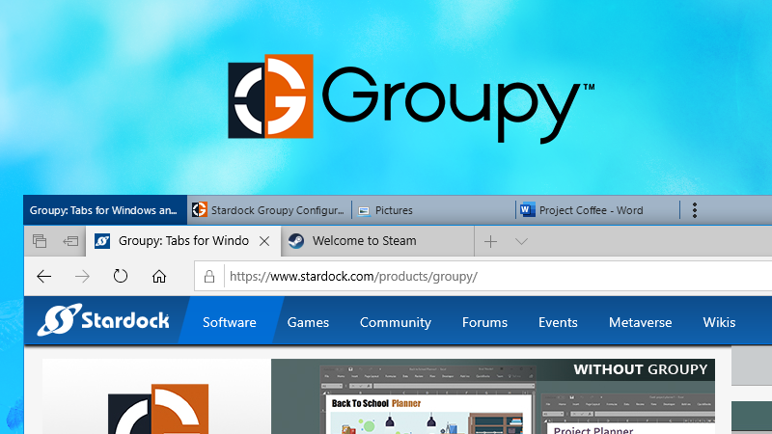The width and height of the screenshot is (772, 434).
Task: Open a new browser tab
Action: click(x=491, y=241)
